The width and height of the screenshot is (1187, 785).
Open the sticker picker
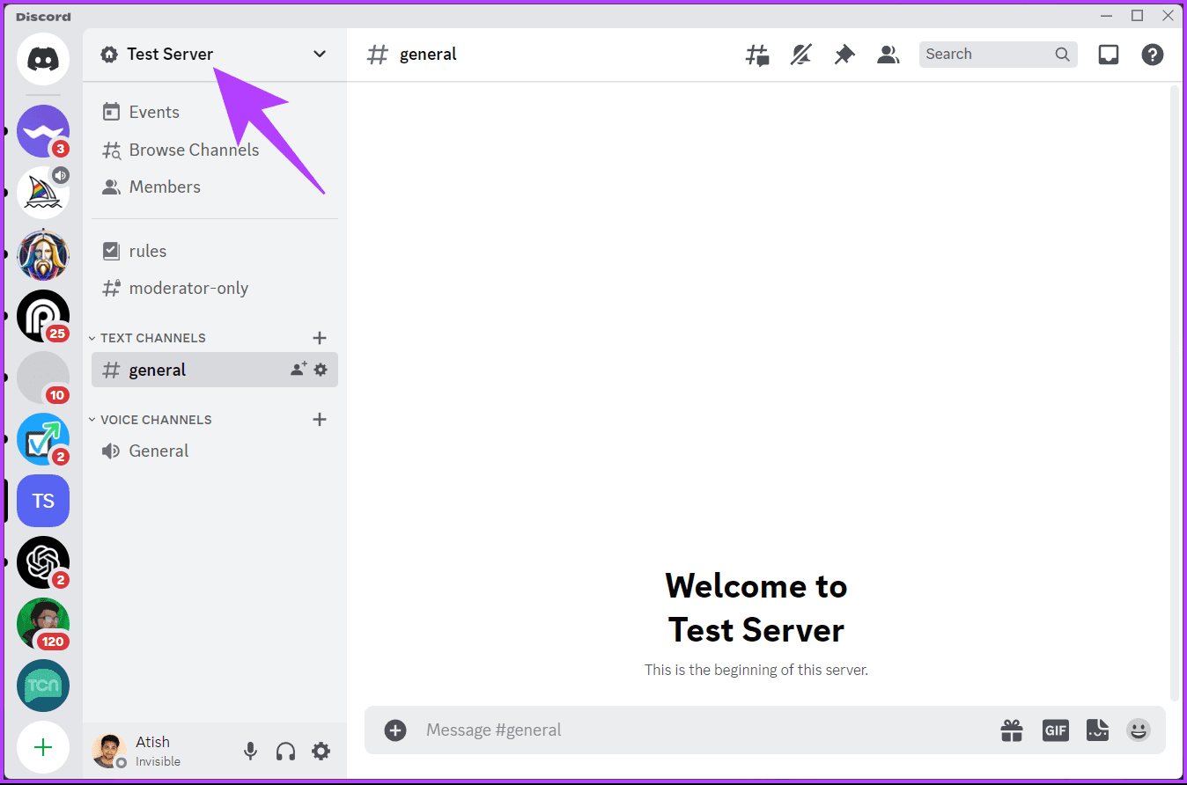point(1097,730)
